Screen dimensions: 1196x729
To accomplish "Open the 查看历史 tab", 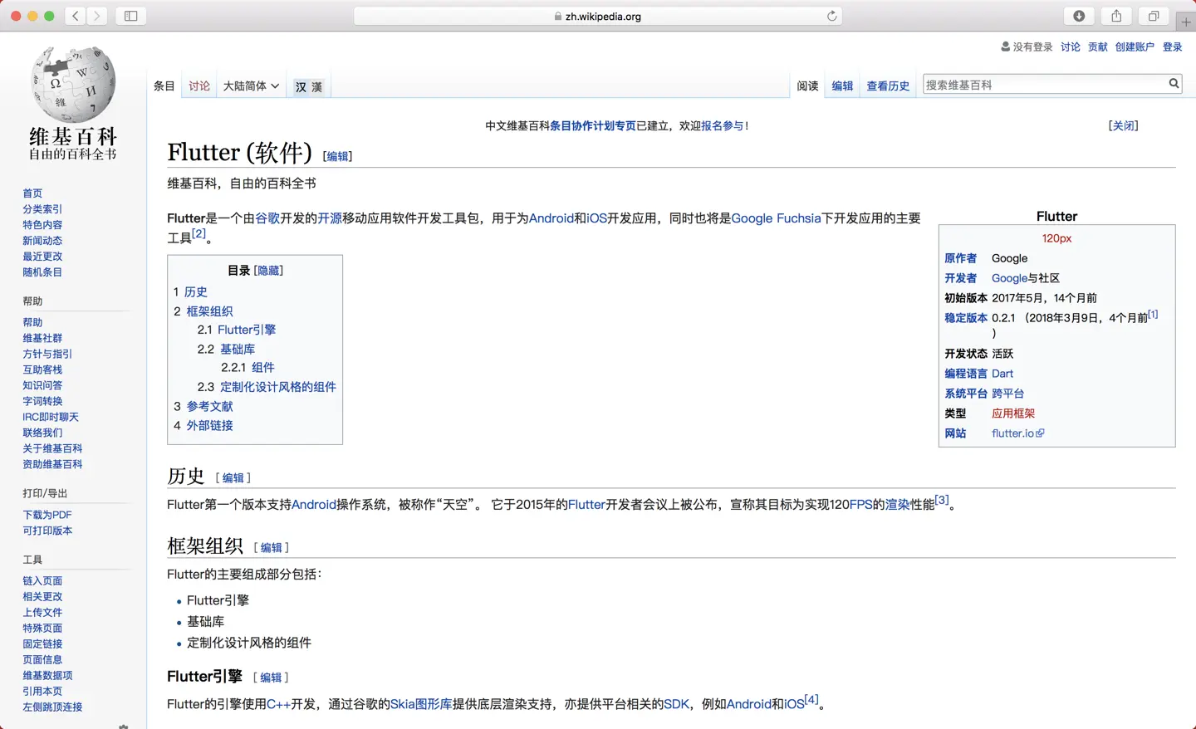I will 888,86.
